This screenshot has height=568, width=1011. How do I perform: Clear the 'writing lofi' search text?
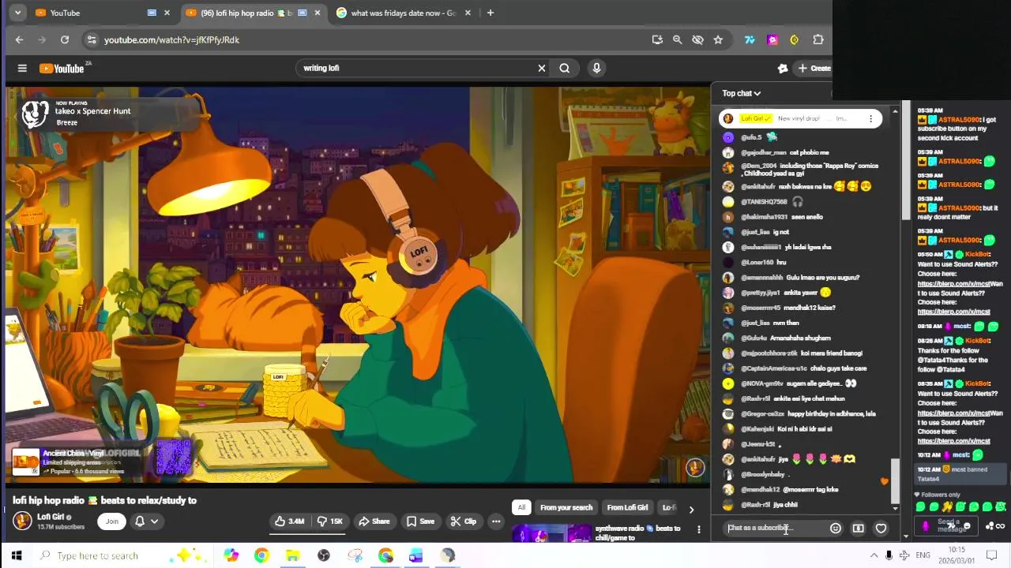pos(542,69)
